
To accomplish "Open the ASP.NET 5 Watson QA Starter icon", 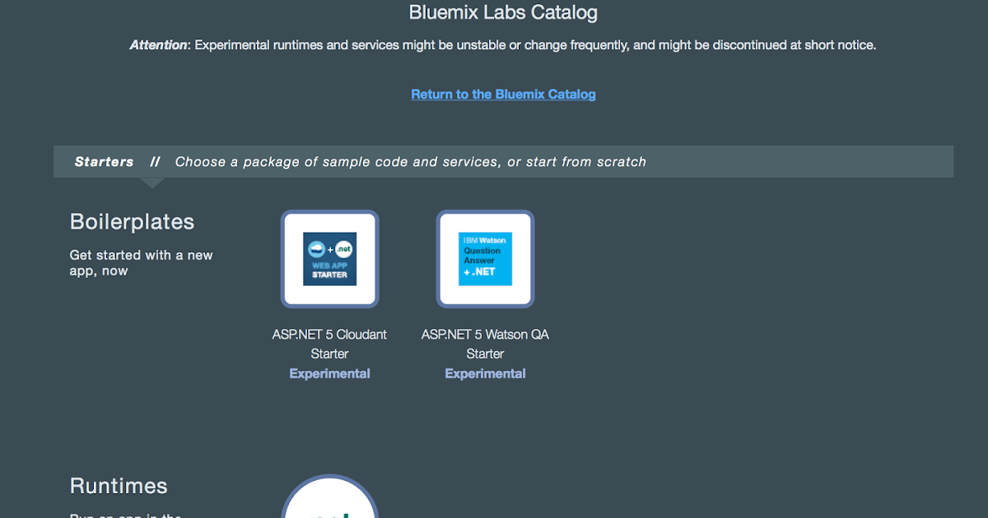I will pyautogui.click(x=485, y=259).
